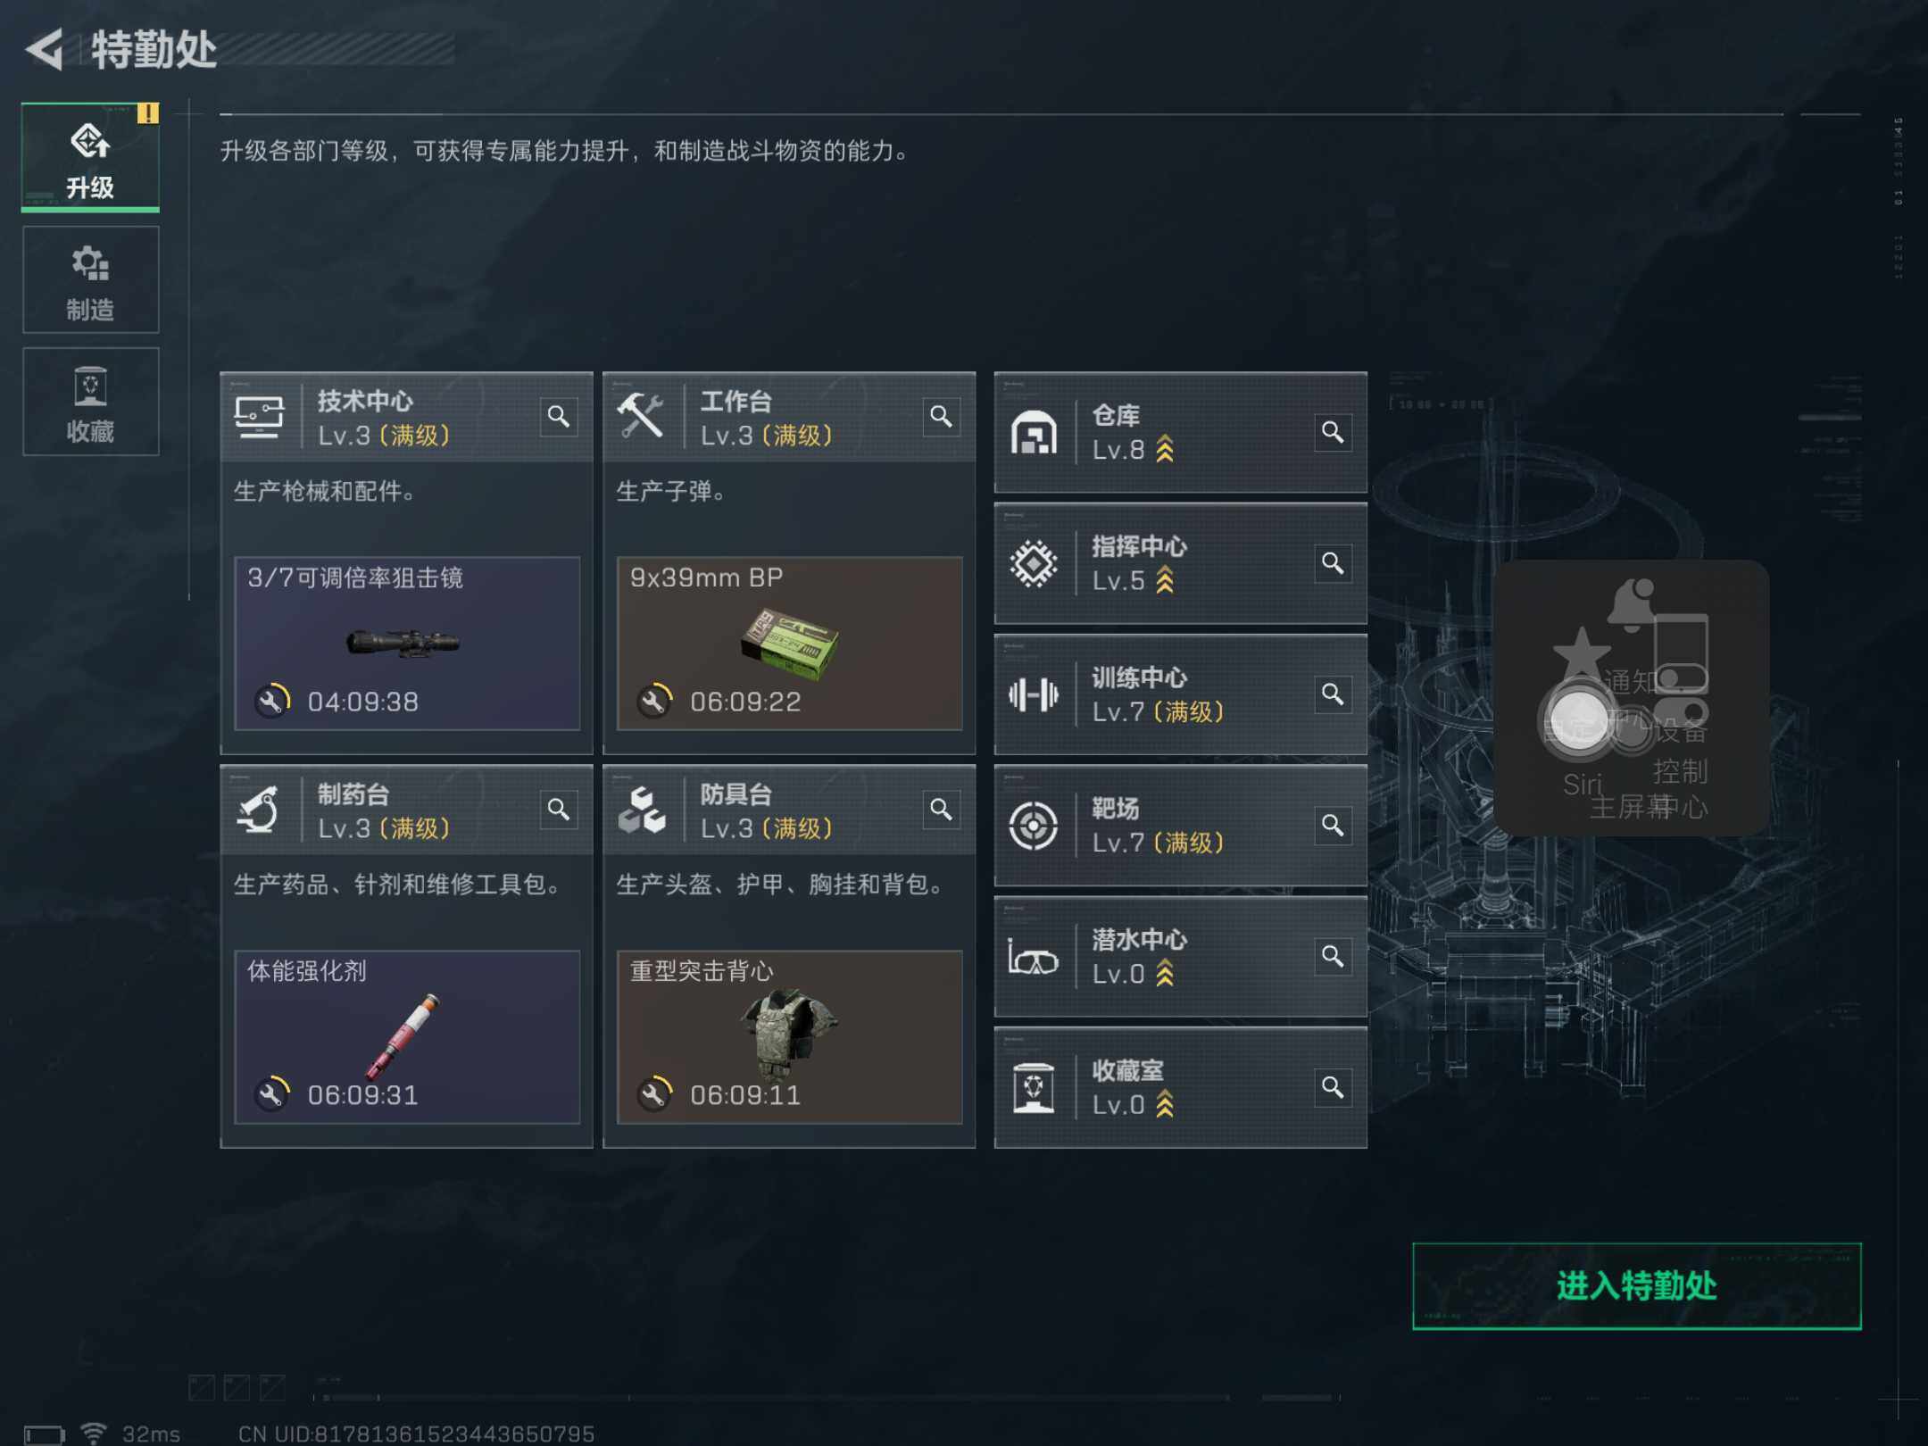Click the 收藏室 upgrade arrows
Image resolution: width=1928 pixels, height=1446 pixels.
tap(1165, 1105)
